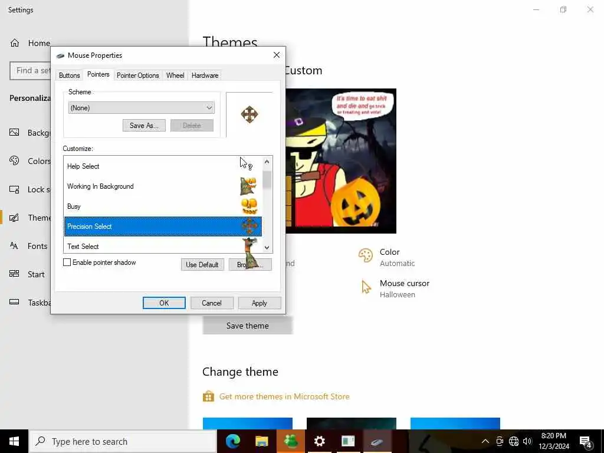Click the Save theme button
Image resolution: width=604 pixels, height=453 pixels.
tap(247, 326)
